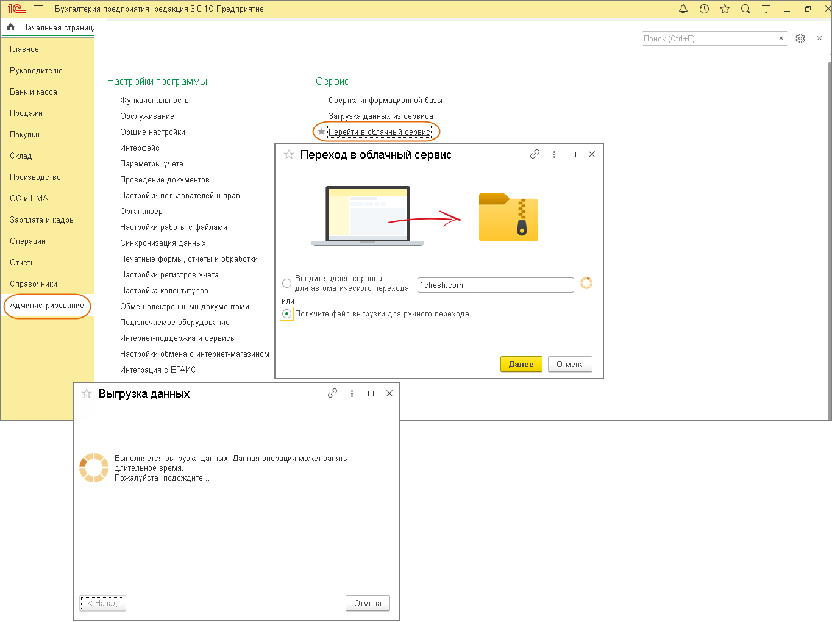The height and width of the screenshot is (622, 832).
Task: Open 'Свертка информационной базы'
Action: (x=385, y=100)
